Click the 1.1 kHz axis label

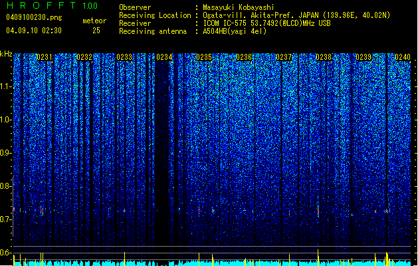(5, 87)
